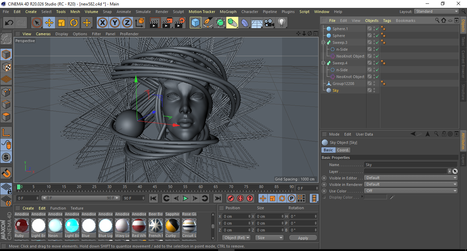467x251 pixels.
Task: Toggle the coordinate system icon
Action: 140,23
